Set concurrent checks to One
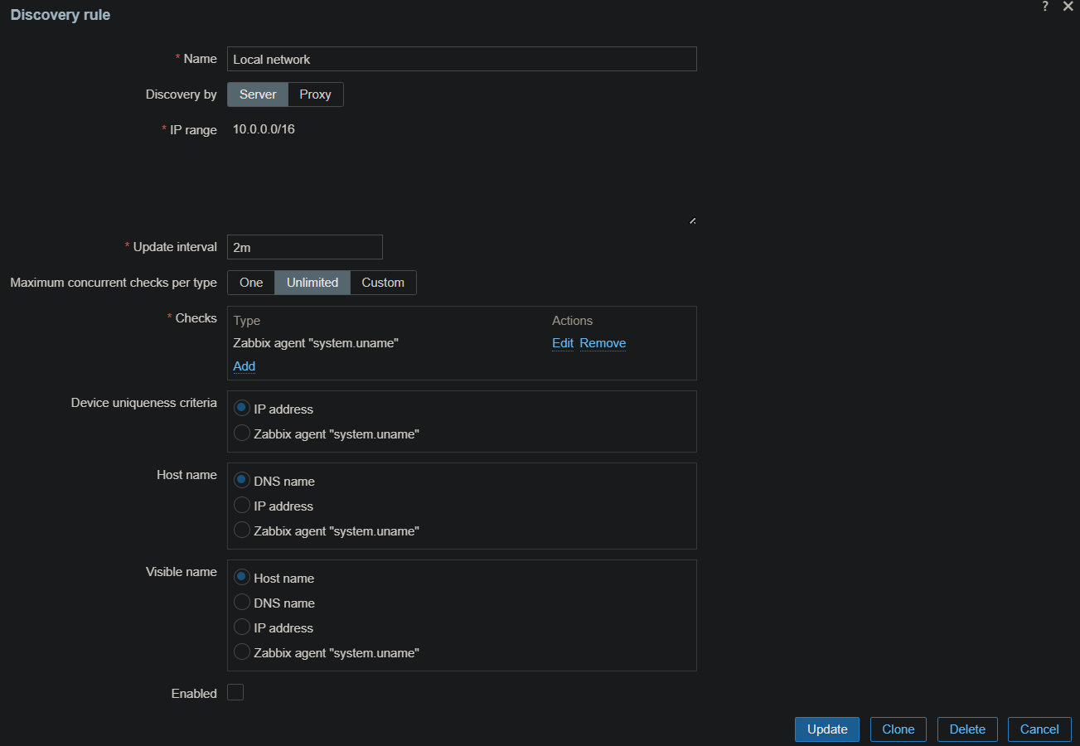The width and height of the screenshot is (1080, 746). [x=251, y=283]
